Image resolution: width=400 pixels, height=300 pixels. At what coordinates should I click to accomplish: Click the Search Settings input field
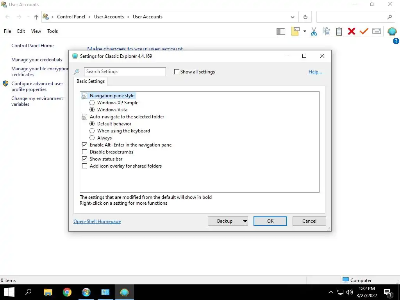tap(125, 72)
